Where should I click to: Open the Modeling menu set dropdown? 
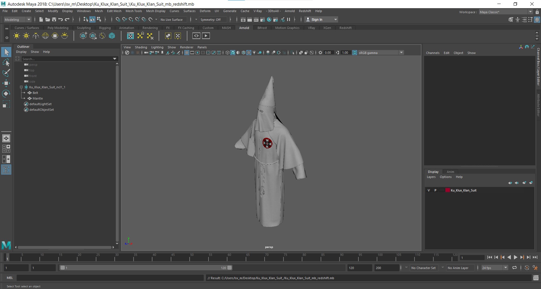[x=17, y=19]
